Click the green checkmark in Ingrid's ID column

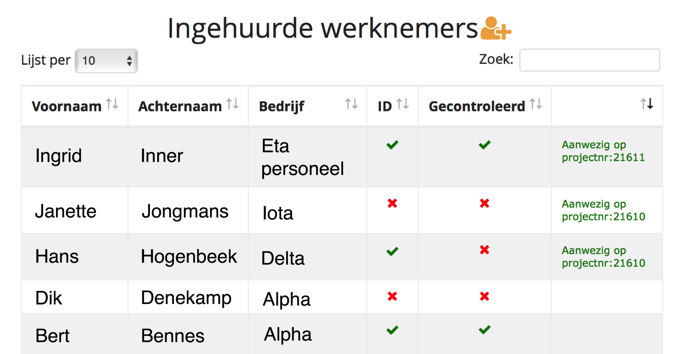[392, 145]
